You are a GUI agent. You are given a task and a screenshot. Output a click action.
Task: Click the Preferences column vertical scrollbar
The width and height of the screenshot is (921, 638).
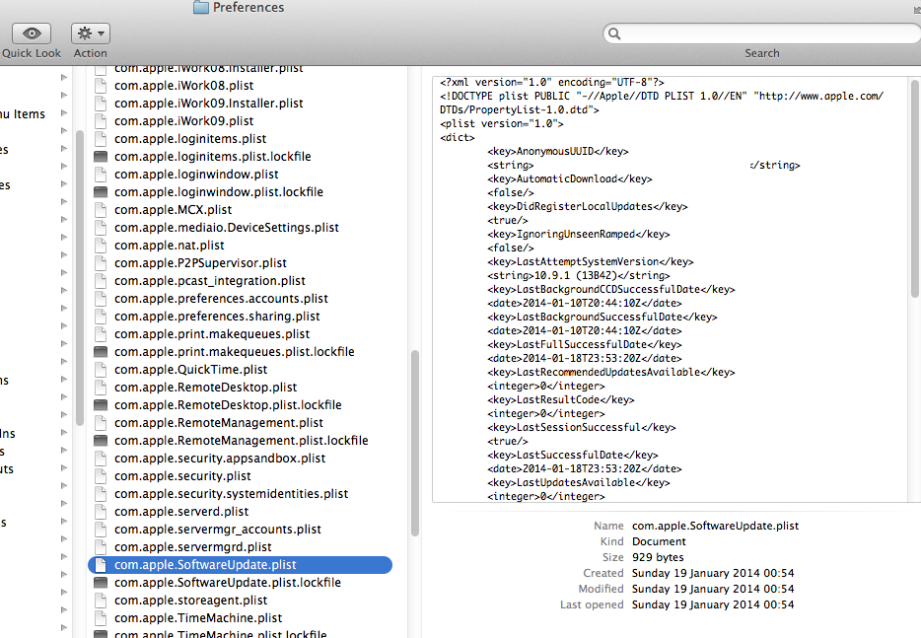(415, 444)
